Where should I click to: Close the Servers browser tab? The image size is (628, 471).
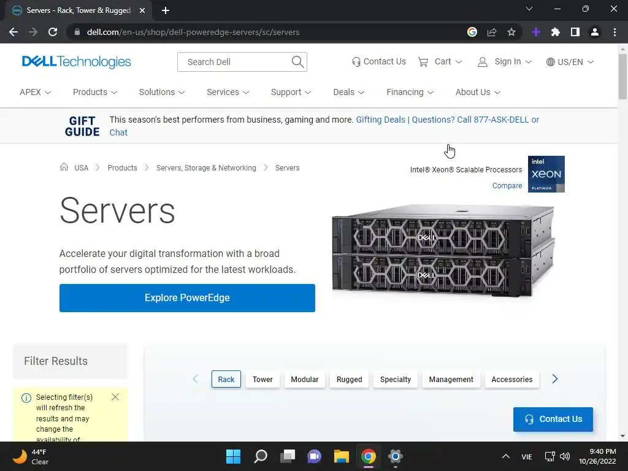click(x=142, y=10)
